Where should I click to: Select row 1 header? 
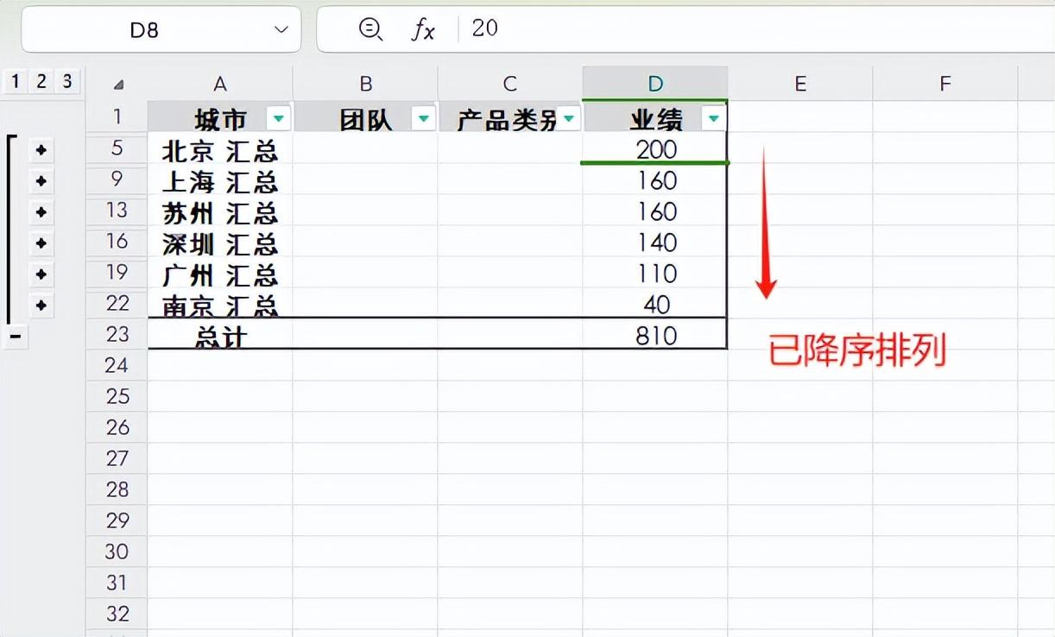pos(117,117)
